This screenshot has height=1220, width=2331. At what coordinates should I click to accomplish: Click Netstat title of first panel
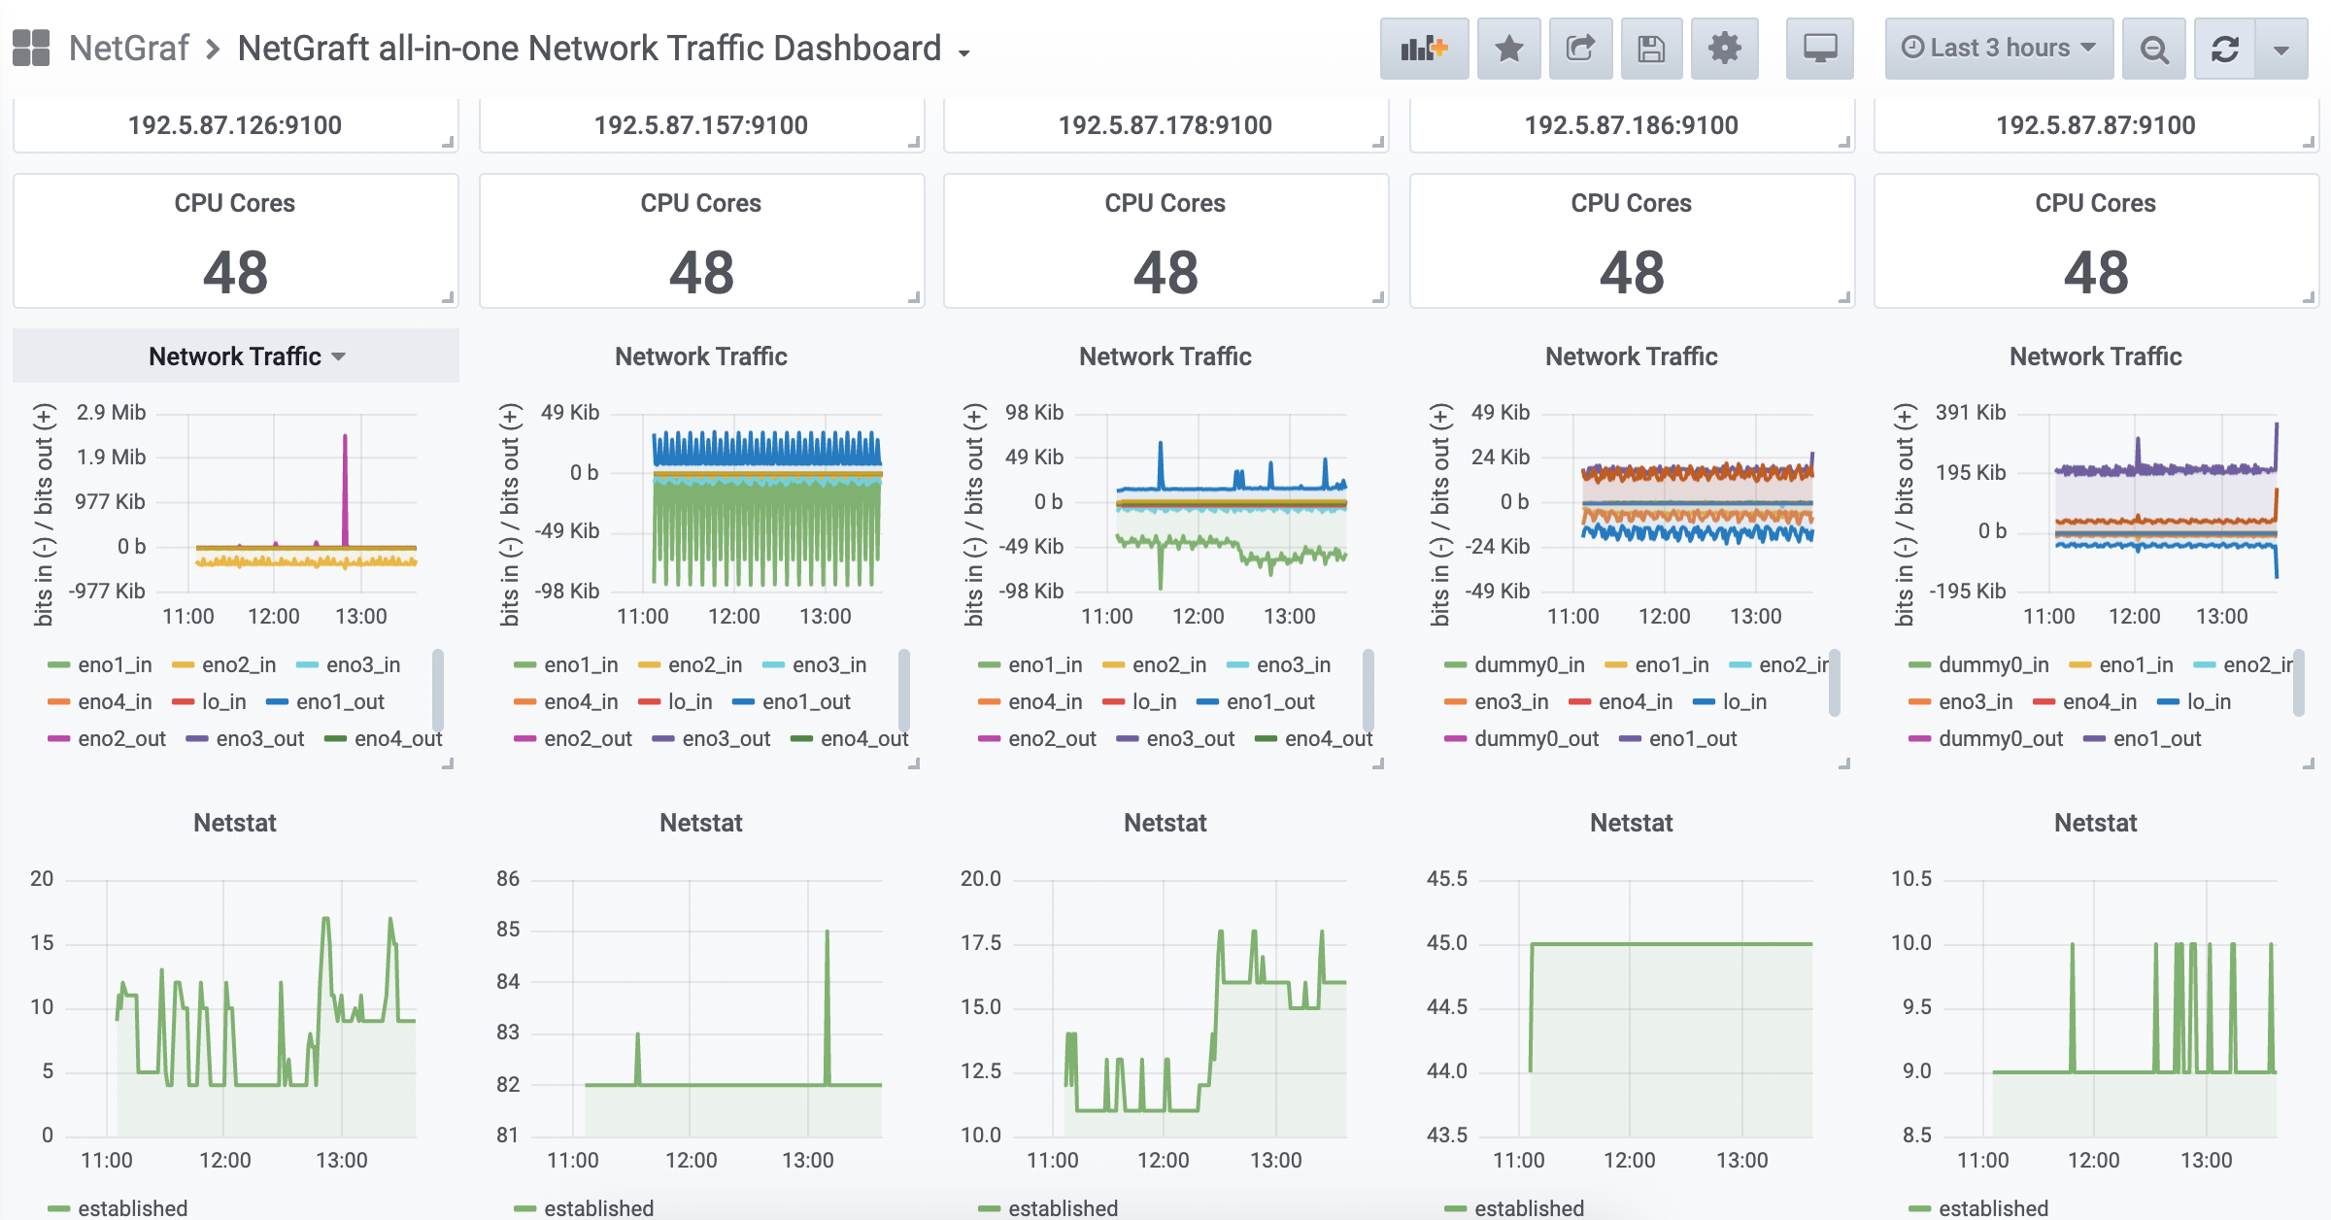coord(235,823)
